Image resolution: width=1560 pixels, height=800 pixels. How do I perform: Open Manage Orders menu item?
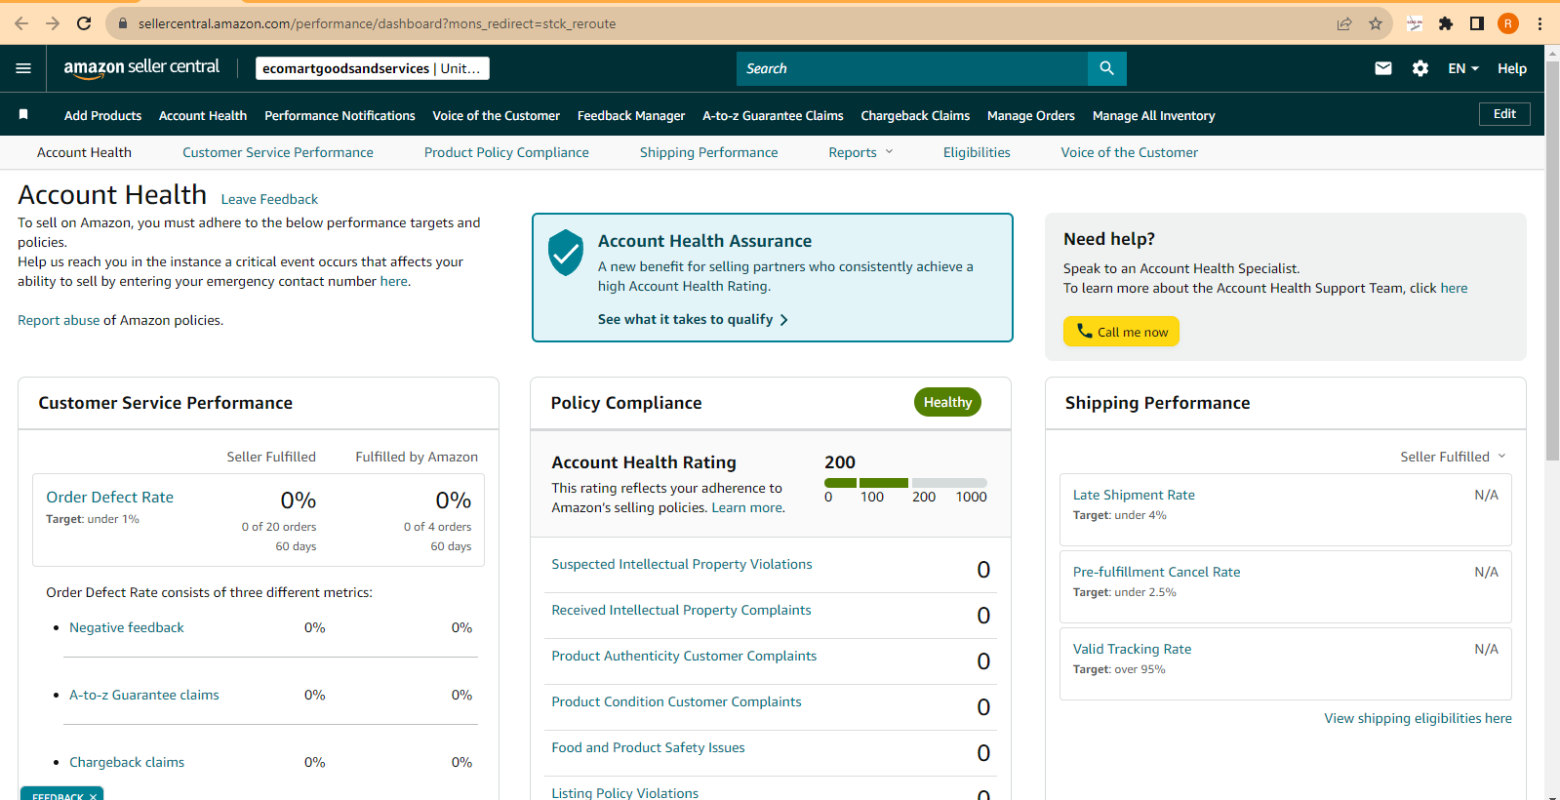(1031, 115)
